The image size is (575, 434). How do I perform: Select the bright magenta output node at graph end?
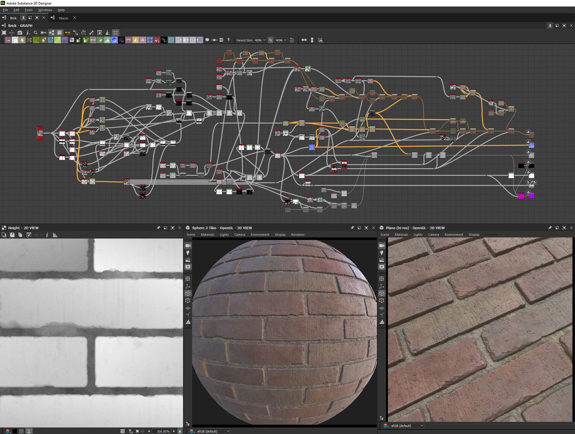pos(531,196)
